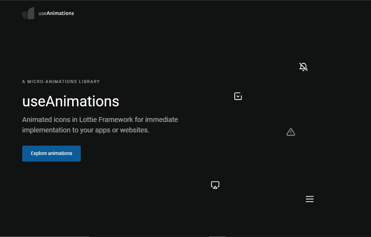Click the hamburger menu icon
This screenshot has height=237, width=371.
310,199
